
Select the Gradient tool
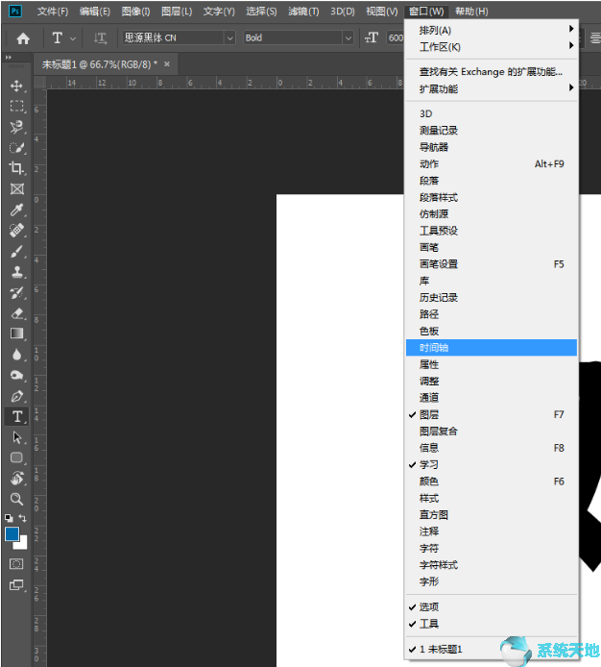pos(16,333)
